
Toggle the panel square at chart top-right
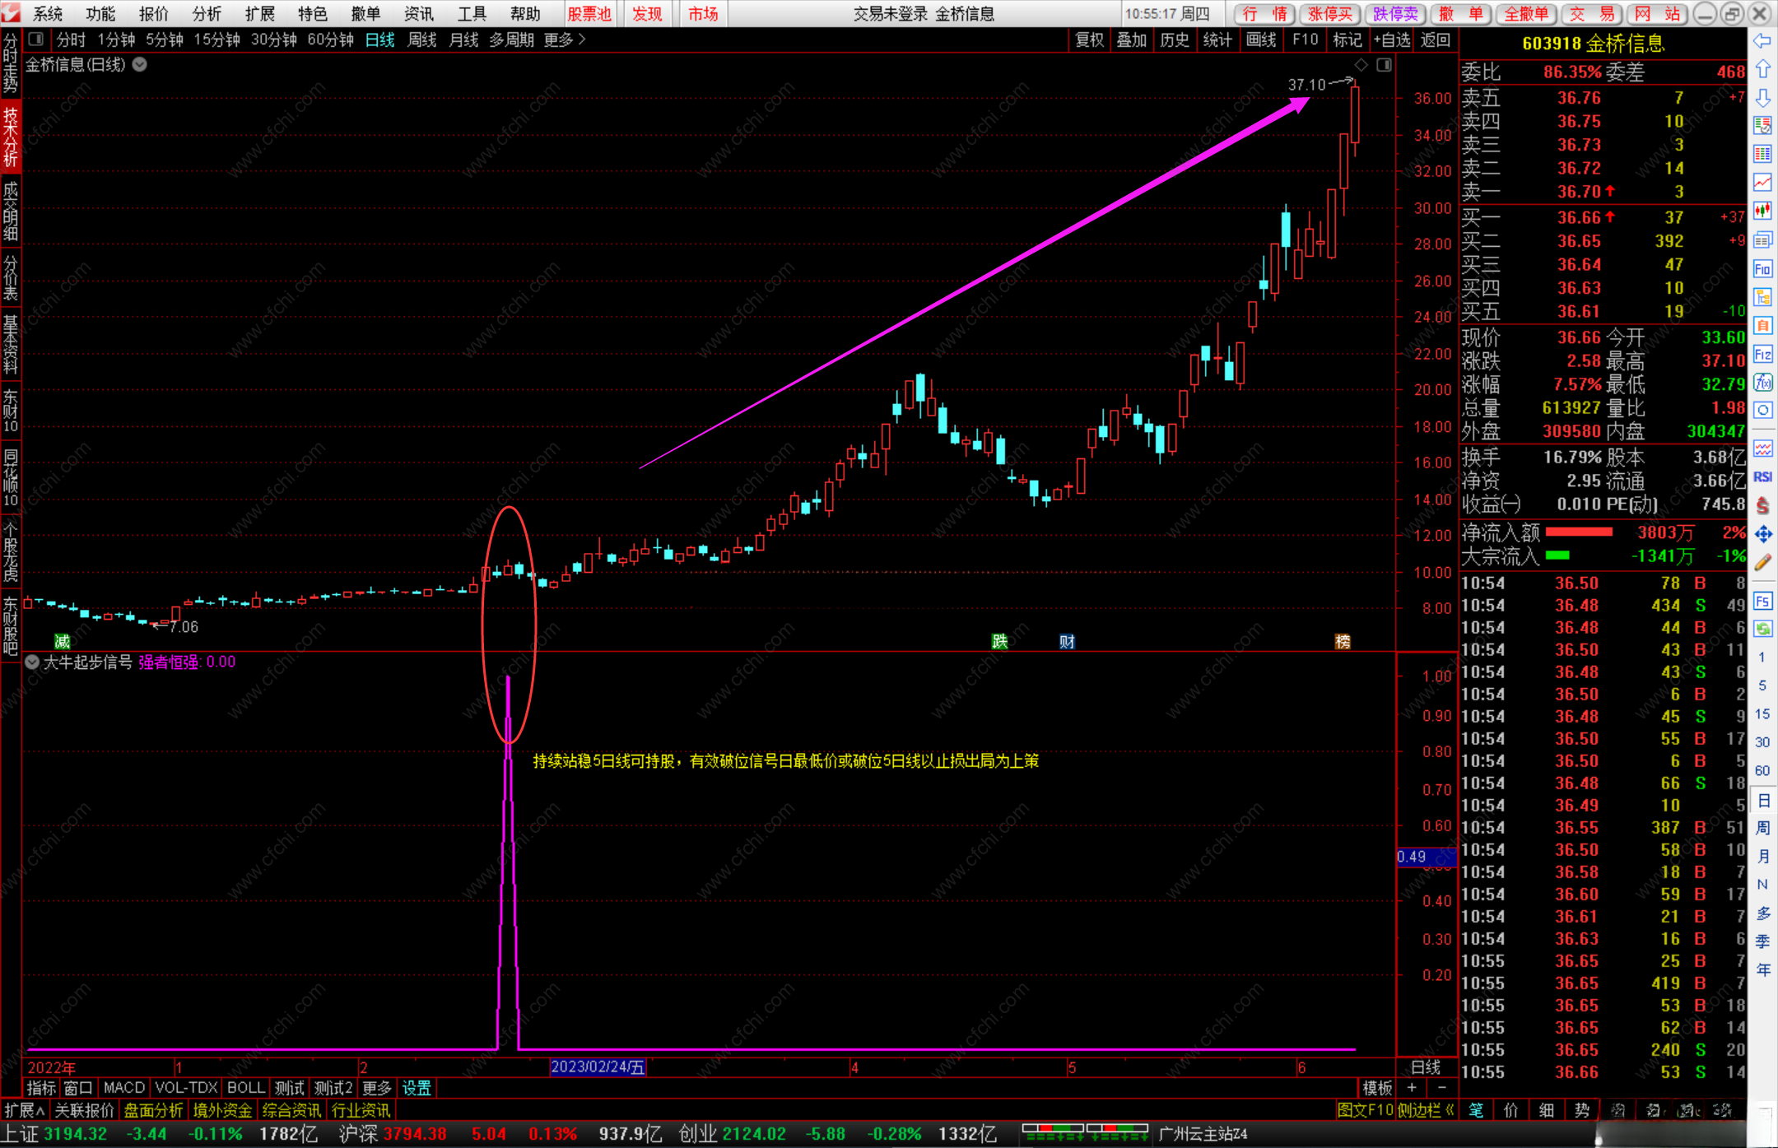(1384, 65)
